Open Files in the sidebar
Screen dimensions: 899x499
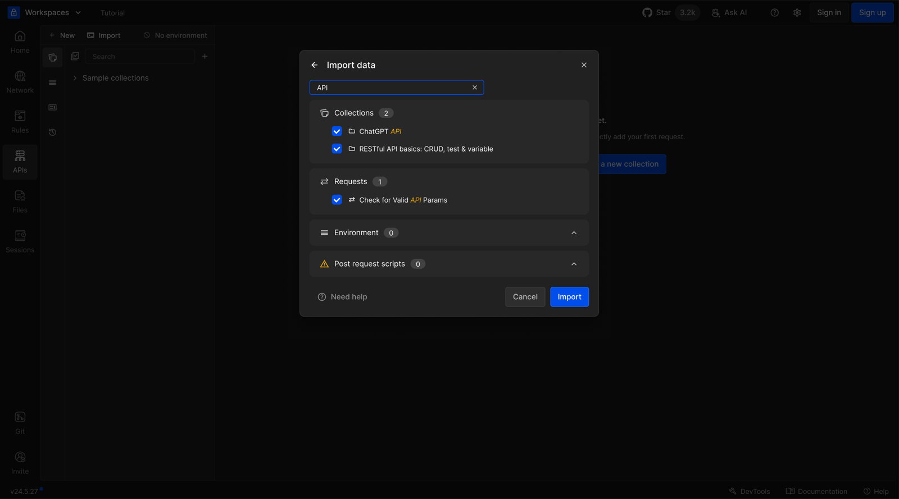click(20, 202)
